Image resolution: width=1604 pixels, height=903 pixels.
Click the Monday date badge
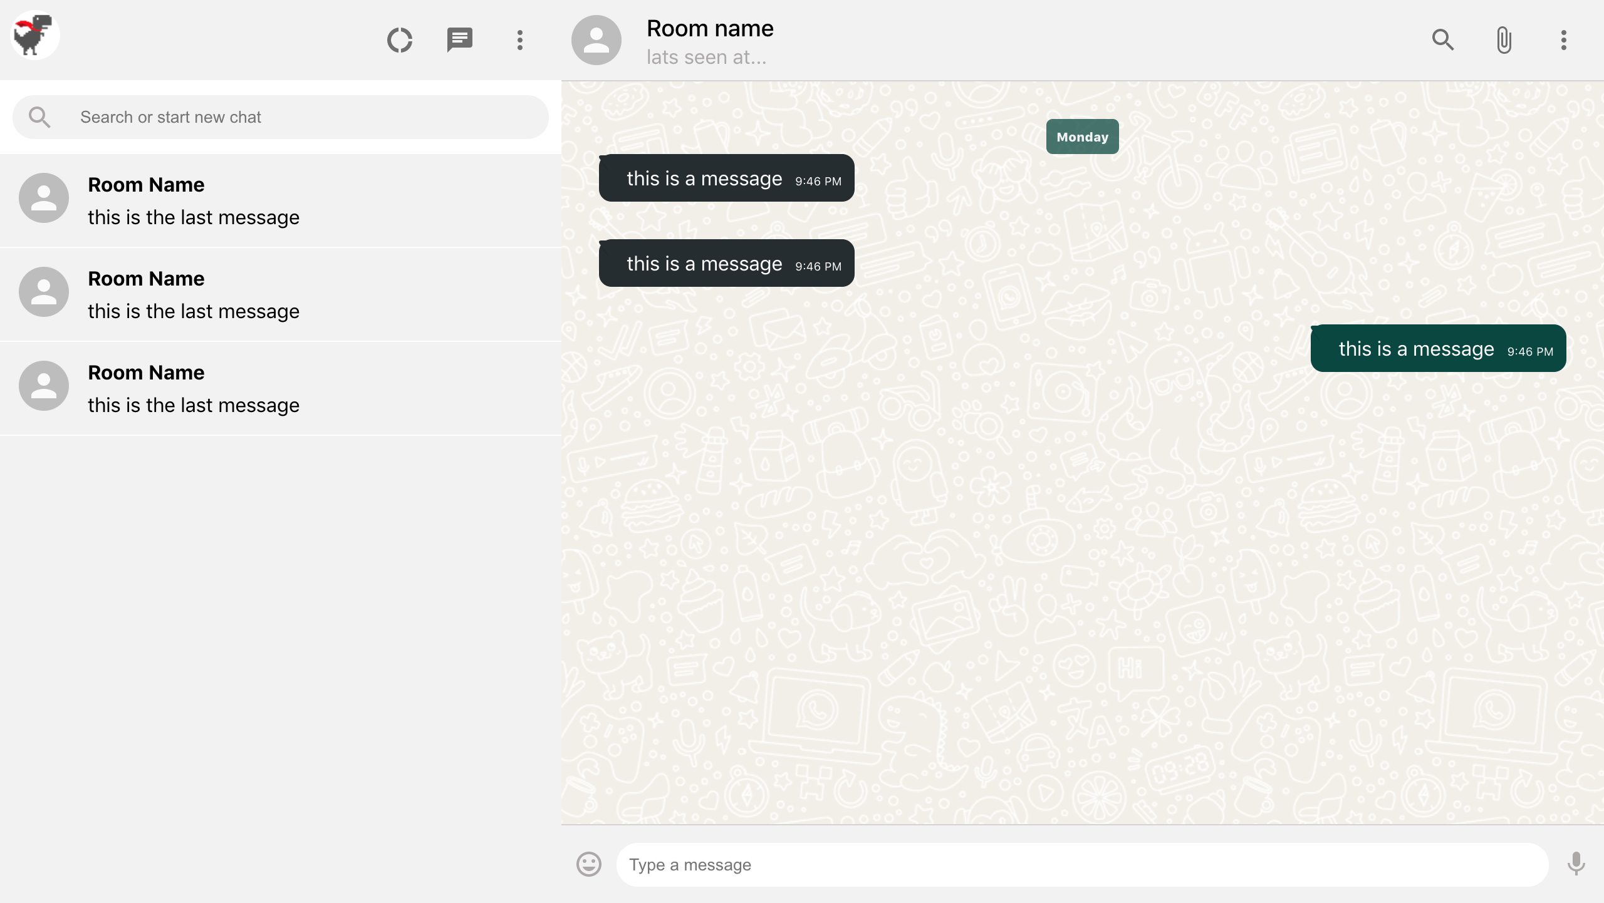pos(1082,137)
